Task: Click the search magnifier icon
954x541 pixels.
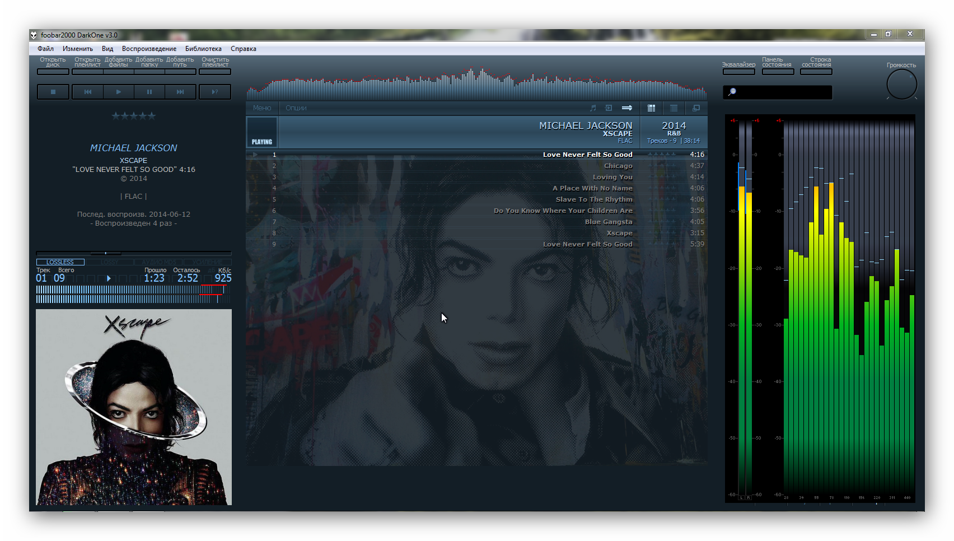Action: 732,92
